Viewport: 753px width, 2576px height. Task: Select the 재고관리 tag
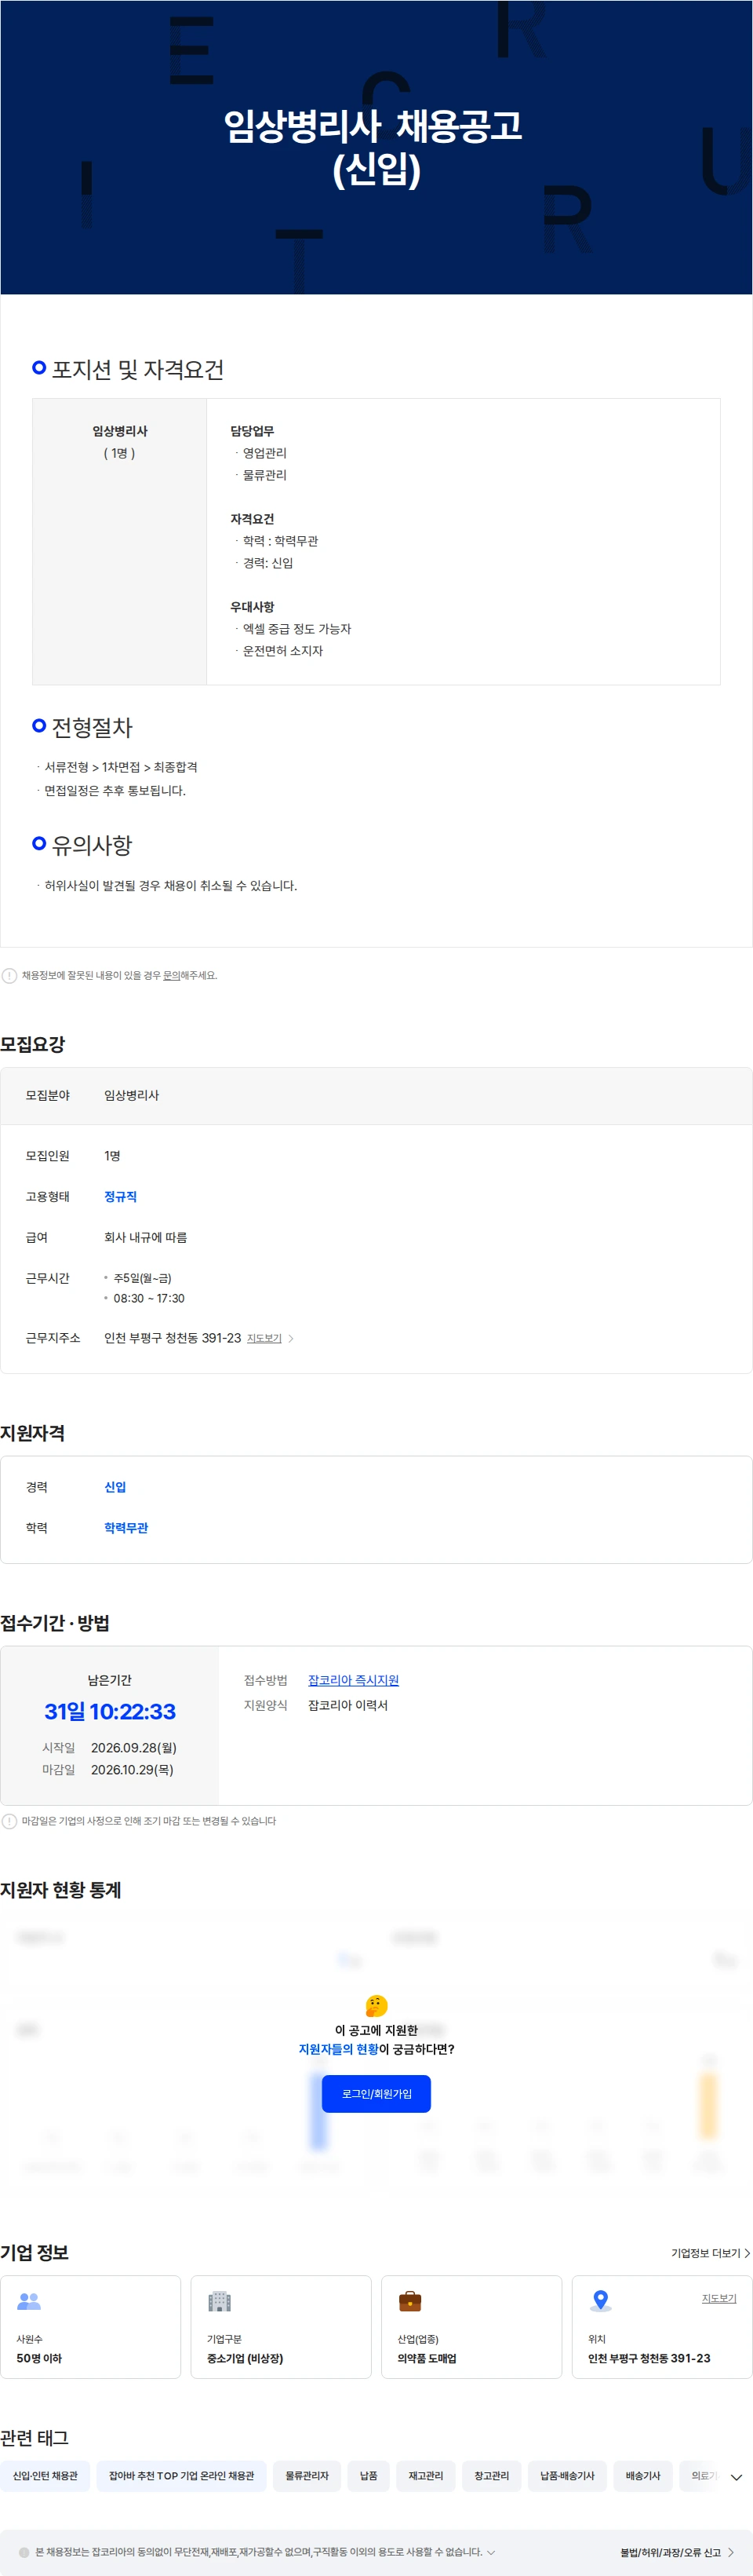(425, 2475)
